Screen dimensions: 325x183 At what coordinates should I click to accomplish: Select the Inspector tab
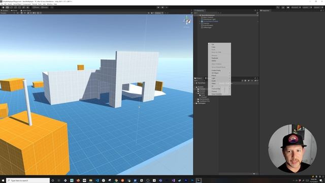coord(265,10)
